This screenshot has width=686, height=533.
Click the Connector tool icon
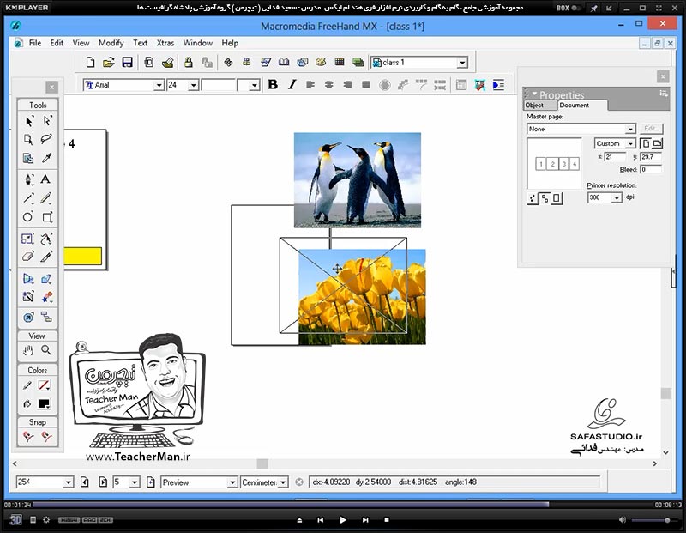coord(46,317)
